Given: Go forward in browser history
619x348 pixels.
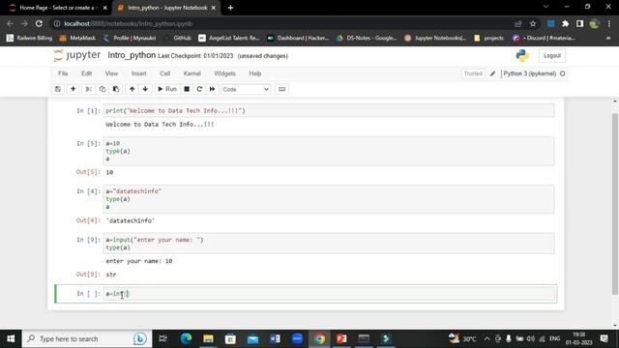Looking at the screenshot, I should [24, 23].
